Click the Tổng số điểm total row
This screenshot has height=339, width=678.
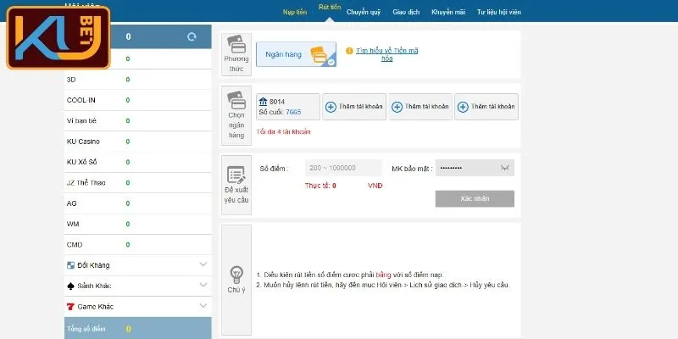[x=138, y=328]
